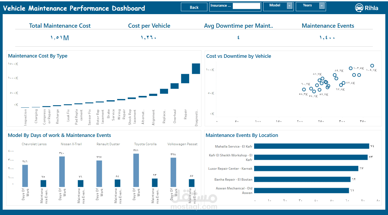Click the Recharge waterfall bar
The image size is (388, 215).
pyautogui.click(x=57, y=106)
